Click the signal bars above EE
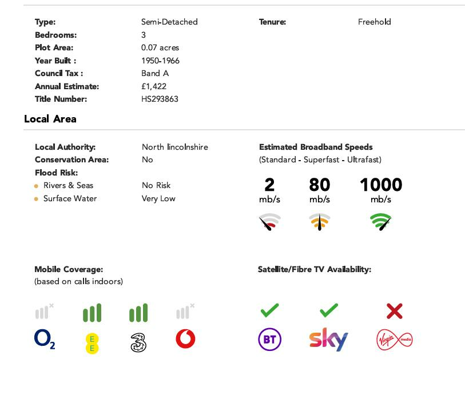This screenshot has width=465, height=407. click(92, 313)
